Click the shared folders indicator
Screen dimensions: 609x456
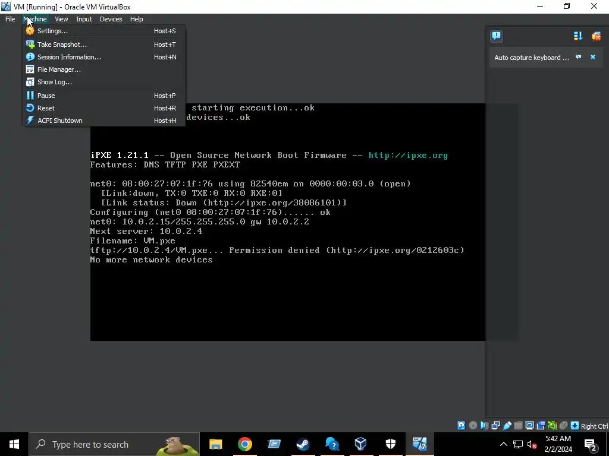[x=518, y=425]
